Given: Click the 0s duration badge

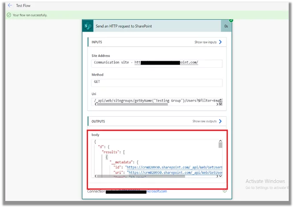Looking at the screenshot, I should coord(226,26).
